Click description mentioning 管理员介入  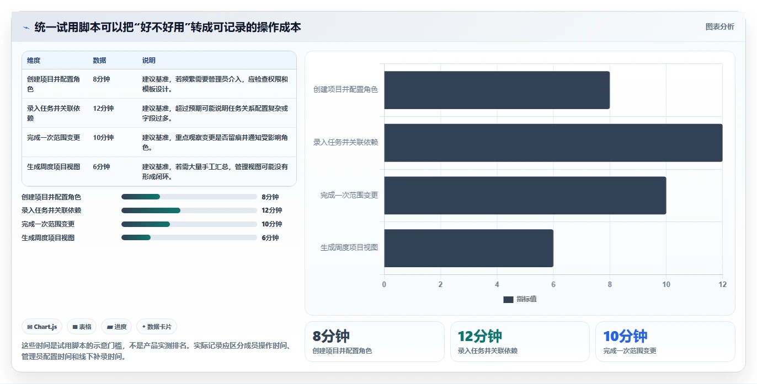click(215, 84)
